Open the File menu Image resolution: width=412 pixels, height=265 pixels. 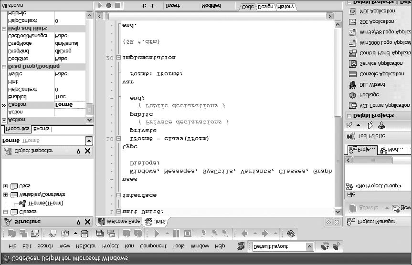click(12, 246)
